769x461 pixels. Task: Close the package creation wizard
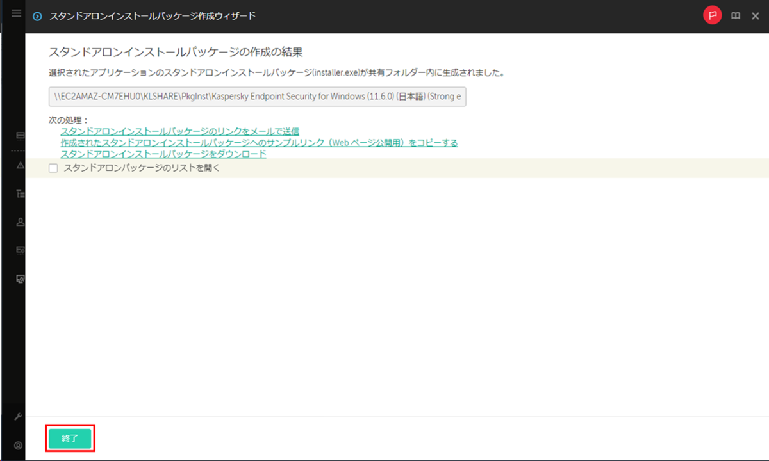pyautogui.click(x=755, y=16)
